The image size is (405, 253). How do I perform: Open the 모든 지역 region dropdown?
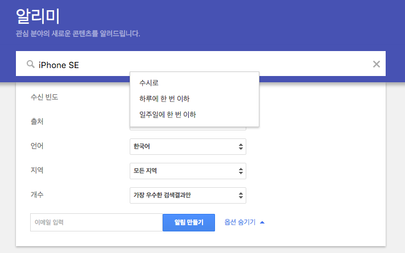[x=188, y=171]
